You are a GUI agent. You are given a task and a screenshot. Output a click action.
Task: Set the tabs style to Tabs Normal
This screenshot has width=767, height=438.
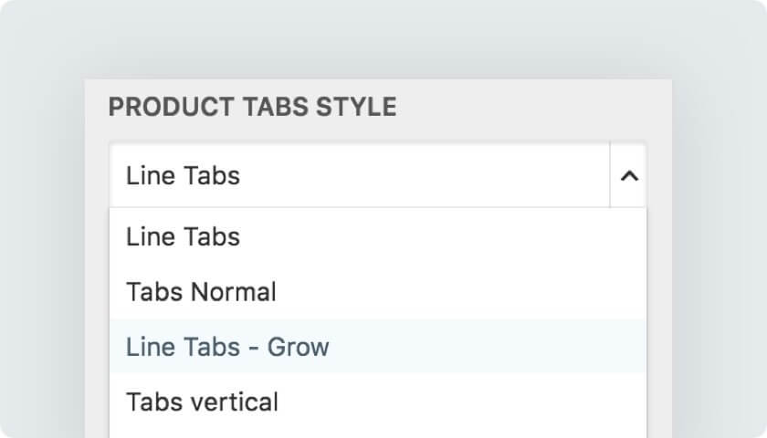[378, 292]
